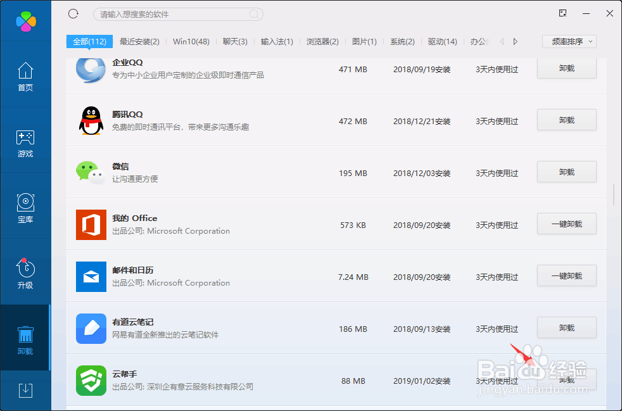Switch to the 驱动(14) tab

(442, 41)
